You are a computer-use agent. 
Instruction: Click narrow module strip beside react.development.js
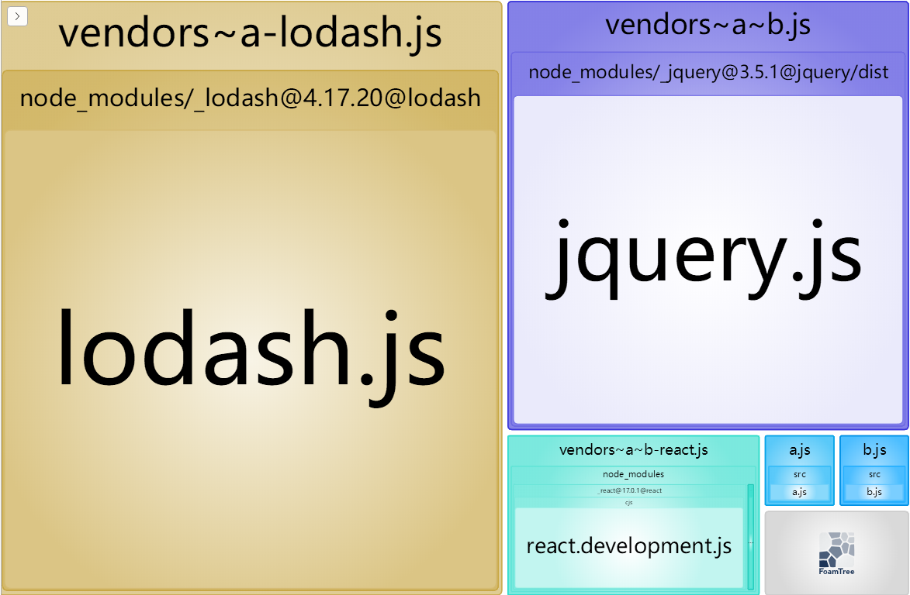point(750,537)
